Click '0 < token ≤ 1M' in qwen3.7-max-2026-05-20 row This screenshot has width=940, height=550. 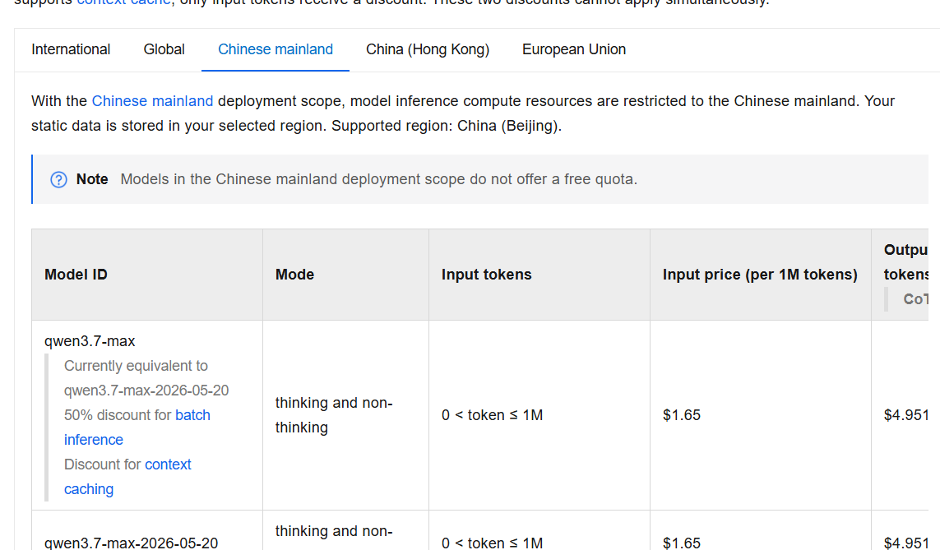[492, 543]
